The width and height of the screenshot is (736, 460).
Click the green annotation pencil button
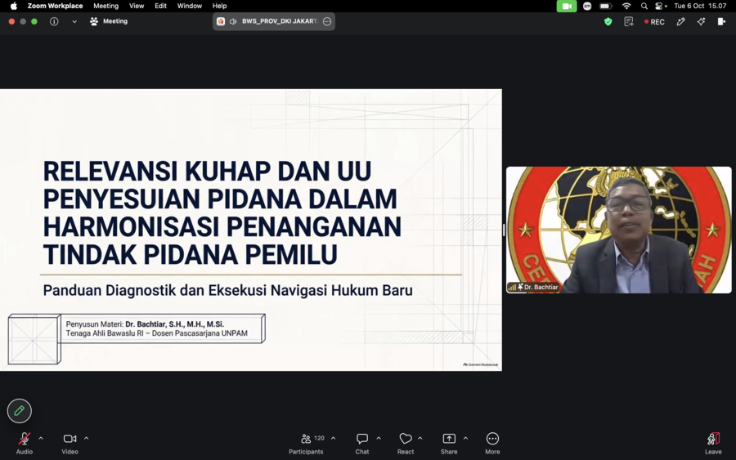click(x=20, y=411)
